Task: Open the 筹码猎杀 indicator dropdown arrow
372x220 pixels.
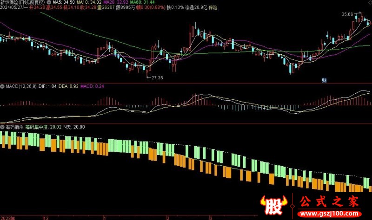Action: [x=2, y=127]
